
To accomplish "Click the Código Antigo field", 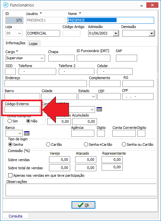I will tap(72, 34).
